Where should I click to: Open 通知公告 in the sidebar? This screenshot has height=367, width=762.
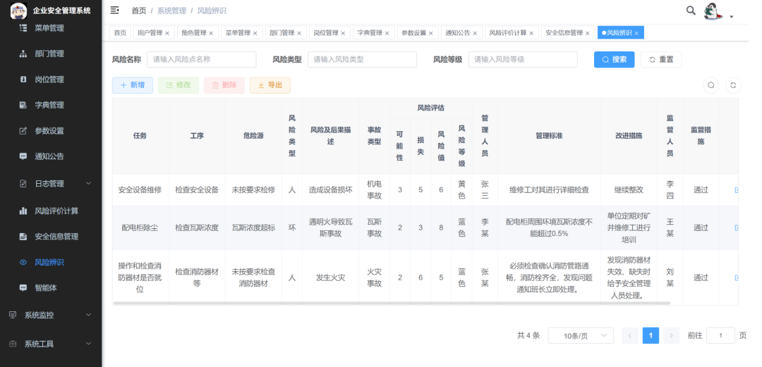coord(51,157)
